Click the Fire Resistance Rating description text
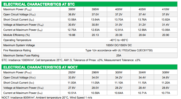181x99 pixels. [119, 50]
